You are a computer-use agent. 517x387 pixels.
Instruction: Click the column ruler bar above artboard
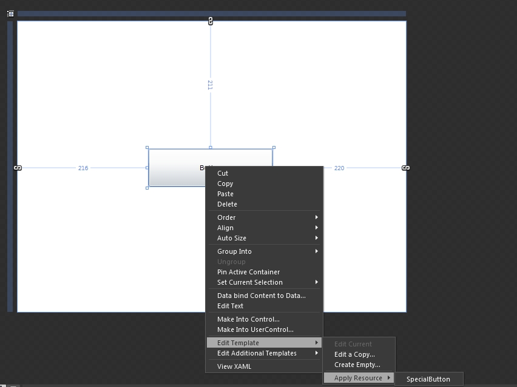tap(211, 13)
